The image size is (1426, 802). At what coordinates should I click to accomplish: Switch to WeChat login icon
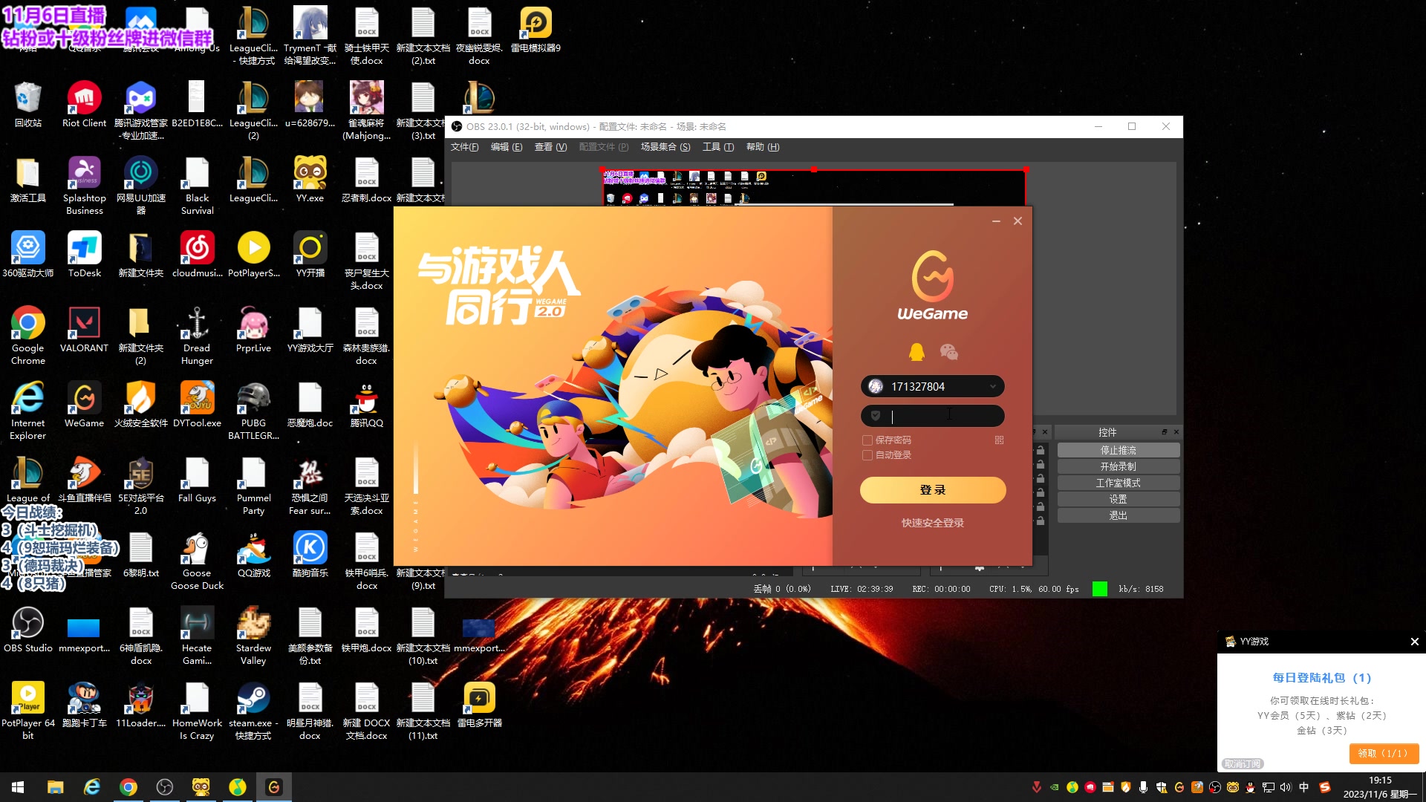coord(948,352)
